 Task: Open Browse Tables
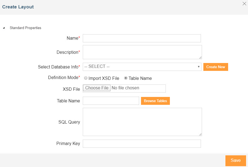(155, 101)
